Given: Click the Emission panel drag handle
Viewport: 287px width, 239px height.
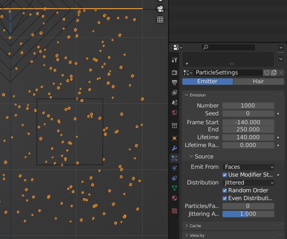Looking at the screenshot, I should (280, 95).
